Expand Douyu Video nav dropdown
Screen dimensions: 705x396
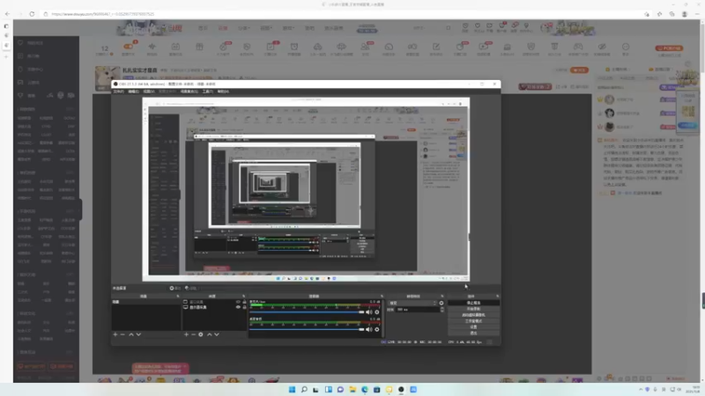tap(266, 28)
